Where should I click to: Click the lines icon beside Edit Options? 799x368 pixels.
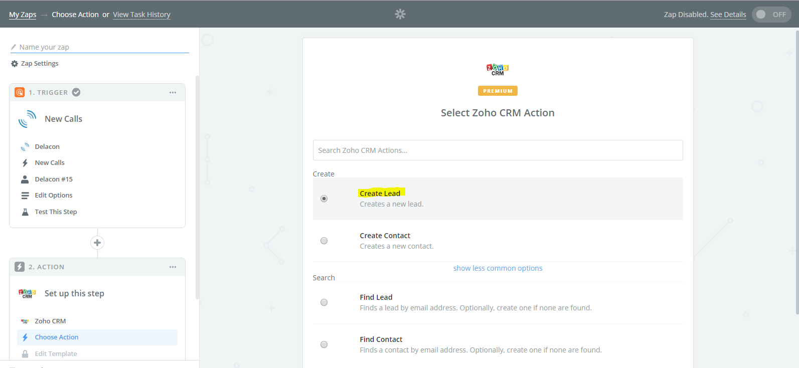(x=25, y=196)
